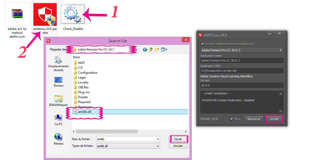Image resolution: width=312 pixels, height=160 pixels.
Task: Click the Nom column header
Action: [x=76, y=57]
